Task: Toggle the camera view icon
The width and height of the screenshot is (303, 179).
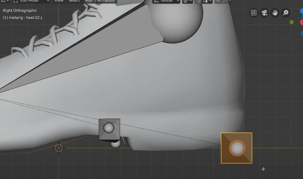Action: point(264,13)
